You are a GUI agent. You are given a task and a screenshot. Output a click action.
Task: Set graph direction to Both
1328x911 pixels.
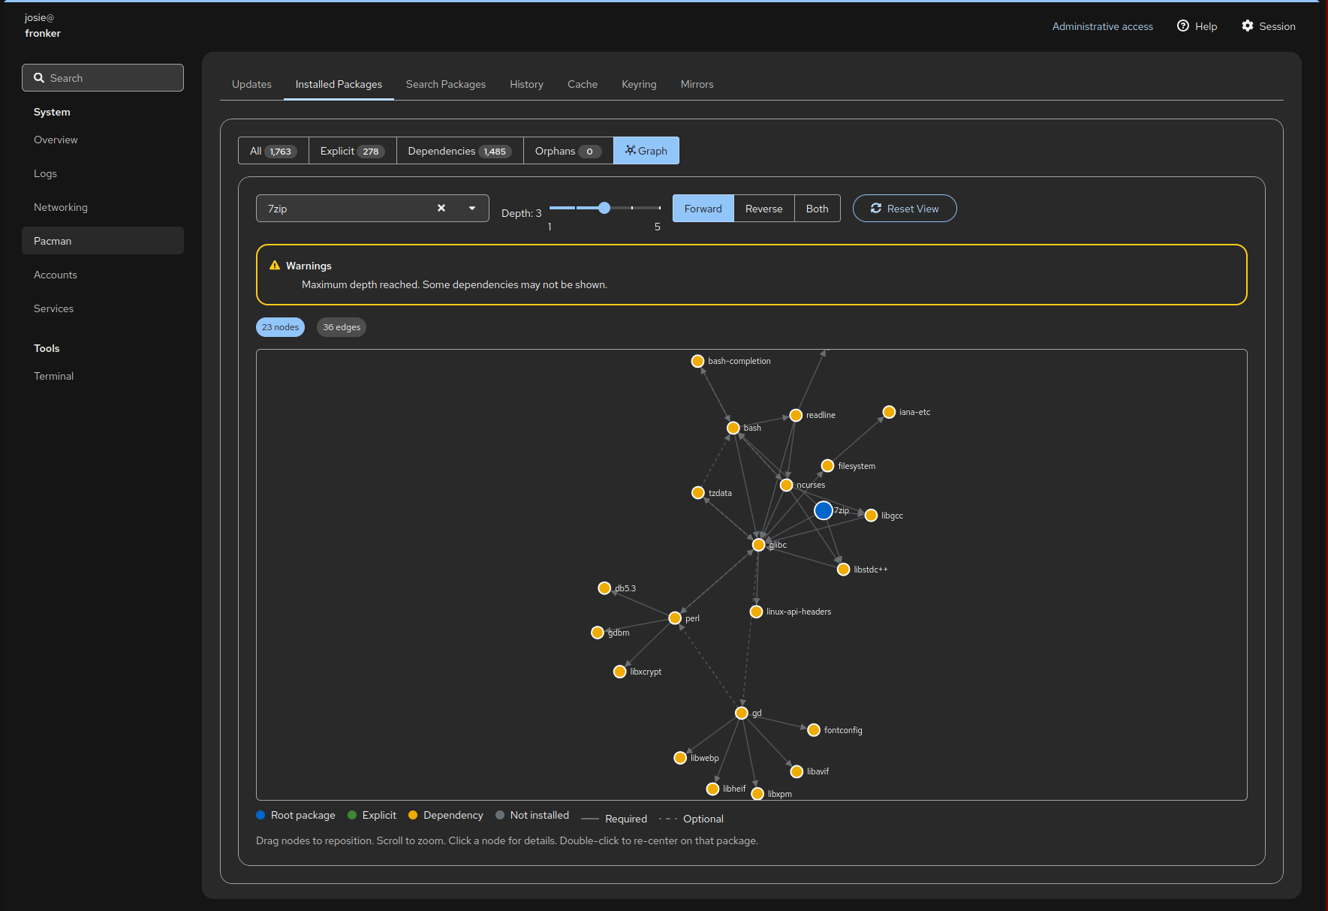(x=817, y=209)
